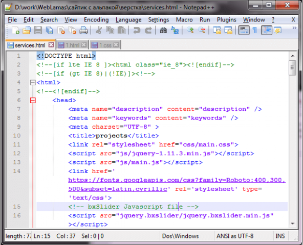
Task: Click the Undo arrow icon
Action: [137, 30]
